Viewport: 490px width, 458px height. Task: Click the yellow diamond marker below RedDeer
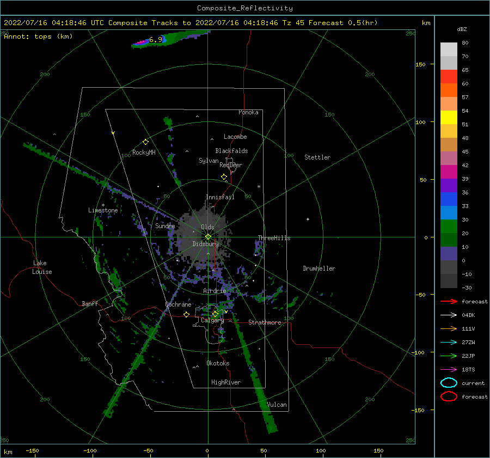(224, 177)
